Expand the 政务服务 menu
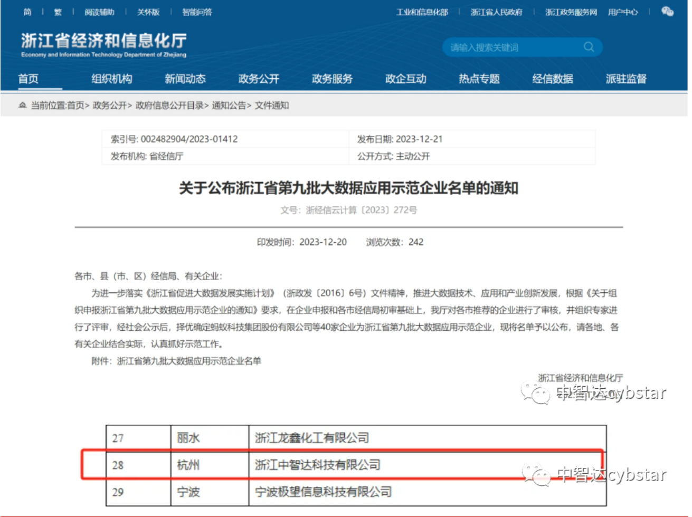Screen dimensions: 692x517 pyautogui.click(x=332, y=79)
